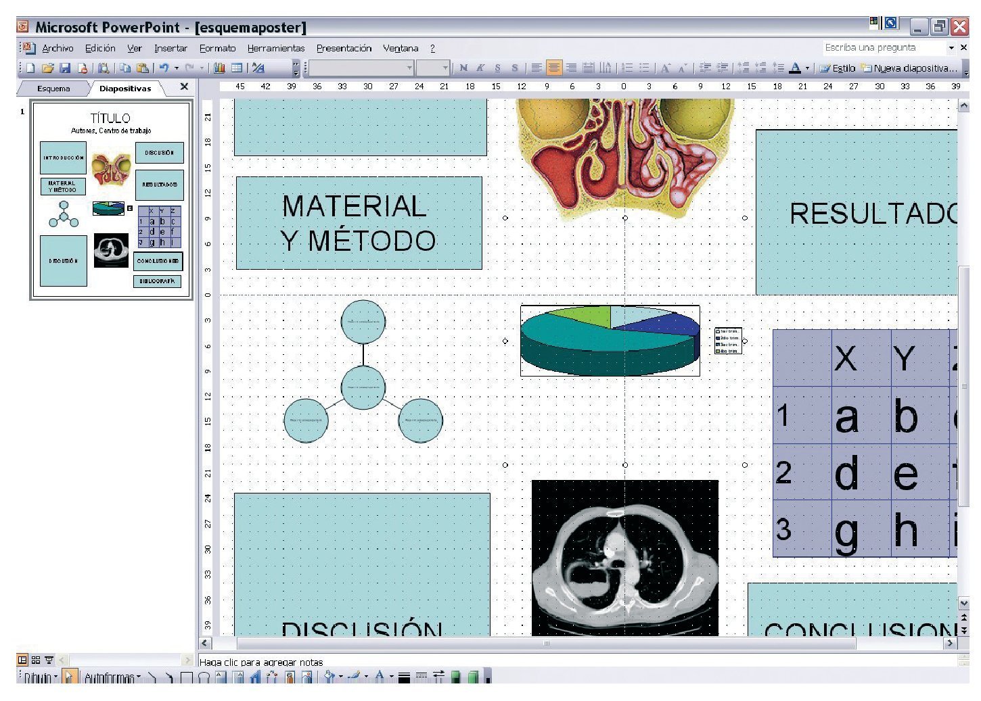The height and width of the screenshot is (701, 981).
Task: Click the Save icon in the toolbar
Action: click(65, 68)
